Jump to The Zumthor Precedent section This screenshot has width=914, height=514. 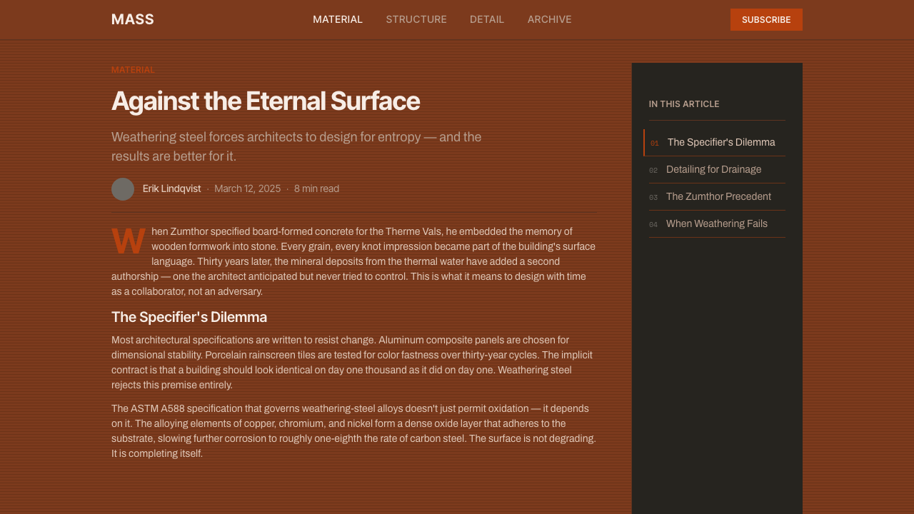click(717, 196)
